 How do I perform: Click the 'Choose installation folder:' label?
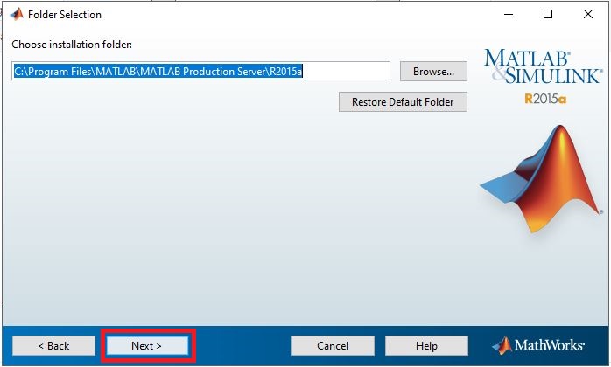[72, 45]
